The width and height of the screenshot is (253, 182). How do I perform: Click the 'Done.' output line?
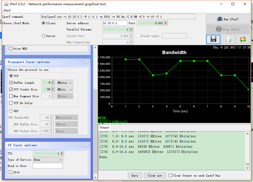pyautogui.click(x=104, y=157)
